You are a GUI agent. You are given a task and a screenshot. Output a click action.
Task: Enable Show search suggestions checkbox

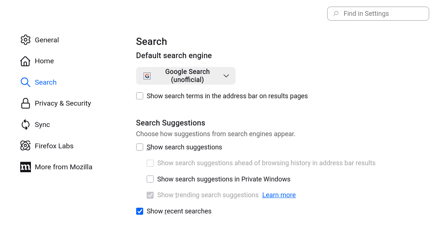(x=140, y=147)
